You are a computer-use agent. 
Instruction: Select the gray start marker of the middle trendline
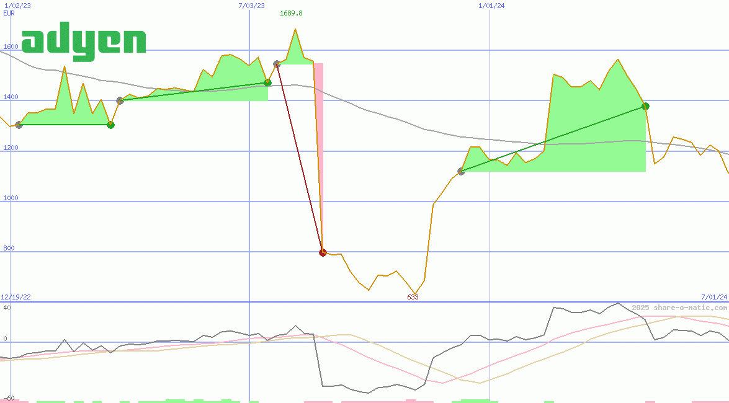(x=120, y=100)
